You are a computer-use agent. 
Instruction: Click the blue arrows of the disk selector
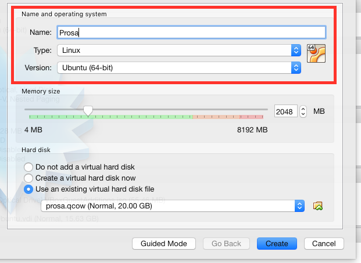(x=299, y=206)
